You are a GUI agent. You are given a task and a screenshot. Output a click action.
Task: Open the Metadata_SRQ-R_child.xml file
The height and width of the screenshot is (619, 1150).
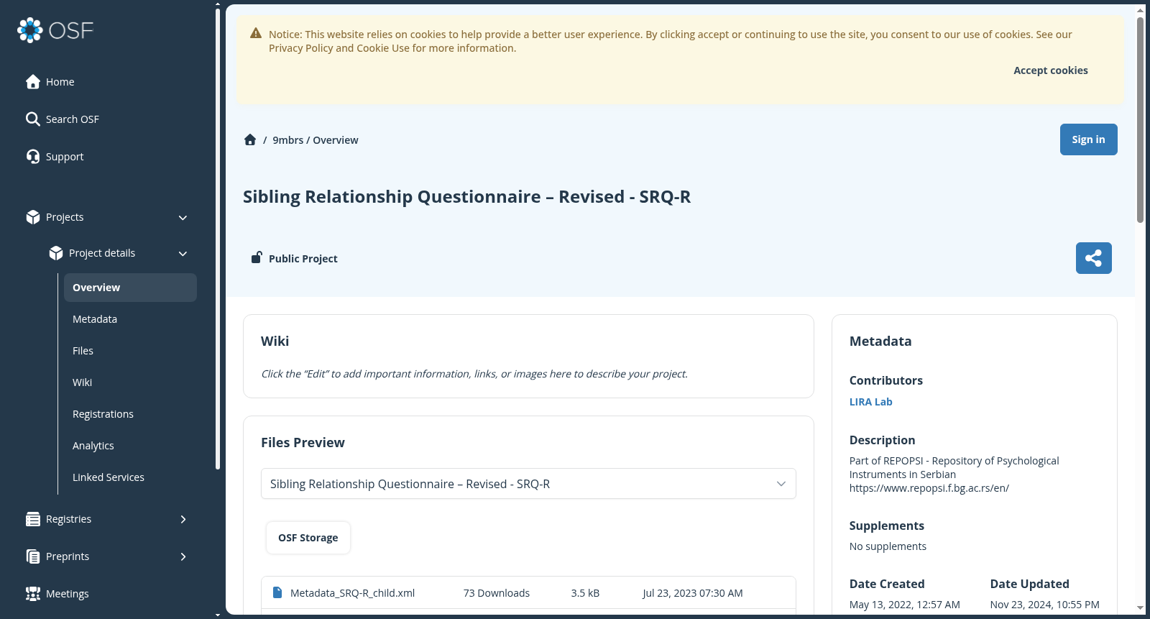352,593
